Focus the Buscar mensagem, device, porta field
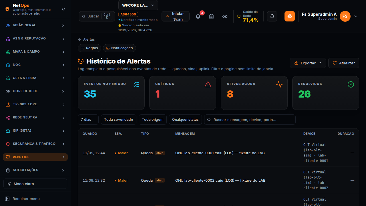366x206 pixels. click(x=250, y=120)
